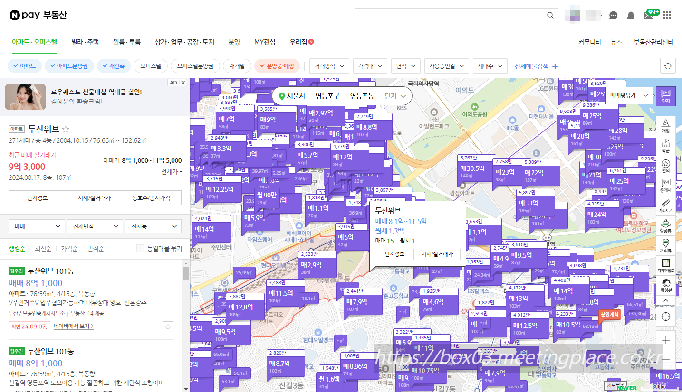
Task: Open the chat messages icon
Action: (x=614, y=15)
